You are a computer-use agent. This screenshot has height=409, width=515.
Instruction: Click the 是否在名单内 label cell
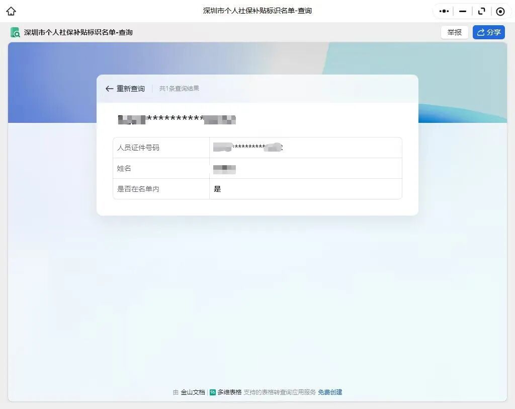161,189
